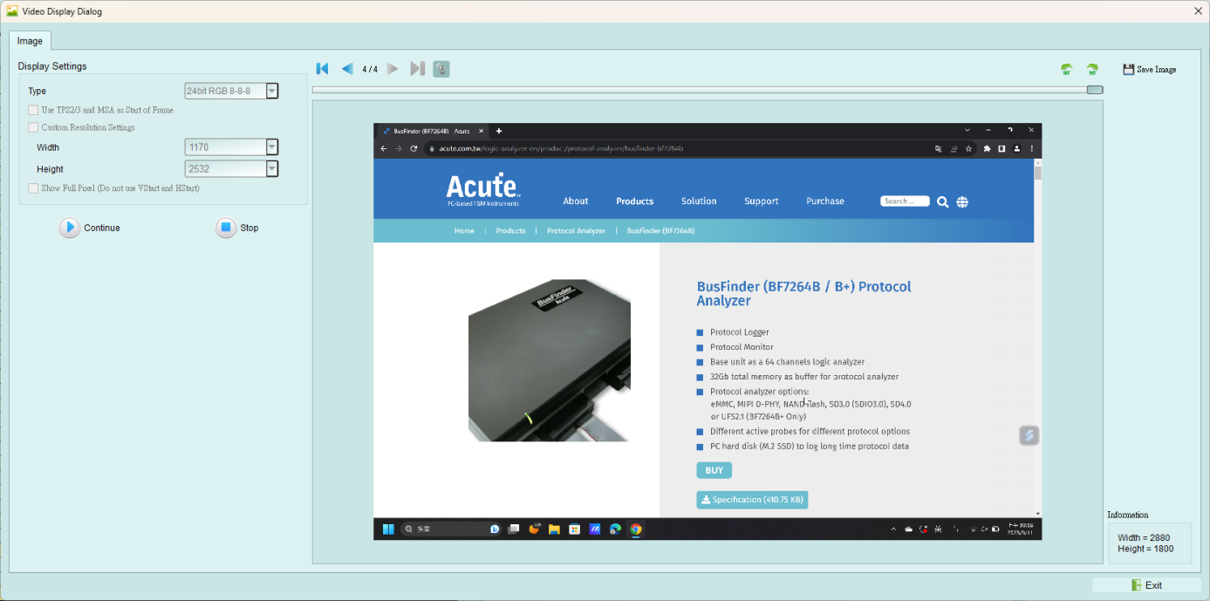The image size is (1210, 601).
Task: Click the gray icon after the last-frame button
Action: click(x=441, y=69)
